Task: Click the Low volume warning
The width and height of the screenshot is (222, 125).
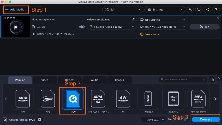Action: point(150,34)
